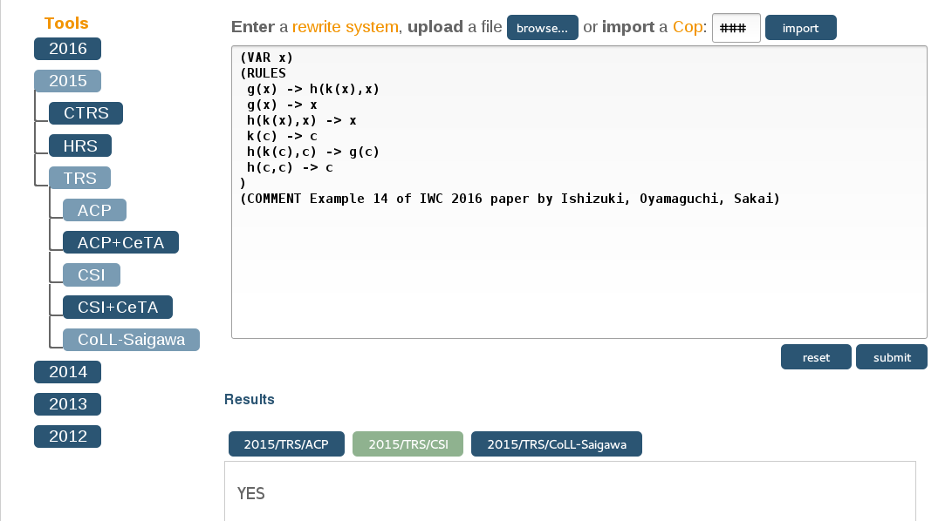This screenshot has width=952, height=521.
Task: Enable the ACP+CeTA tool
Action: click(120, 242)
